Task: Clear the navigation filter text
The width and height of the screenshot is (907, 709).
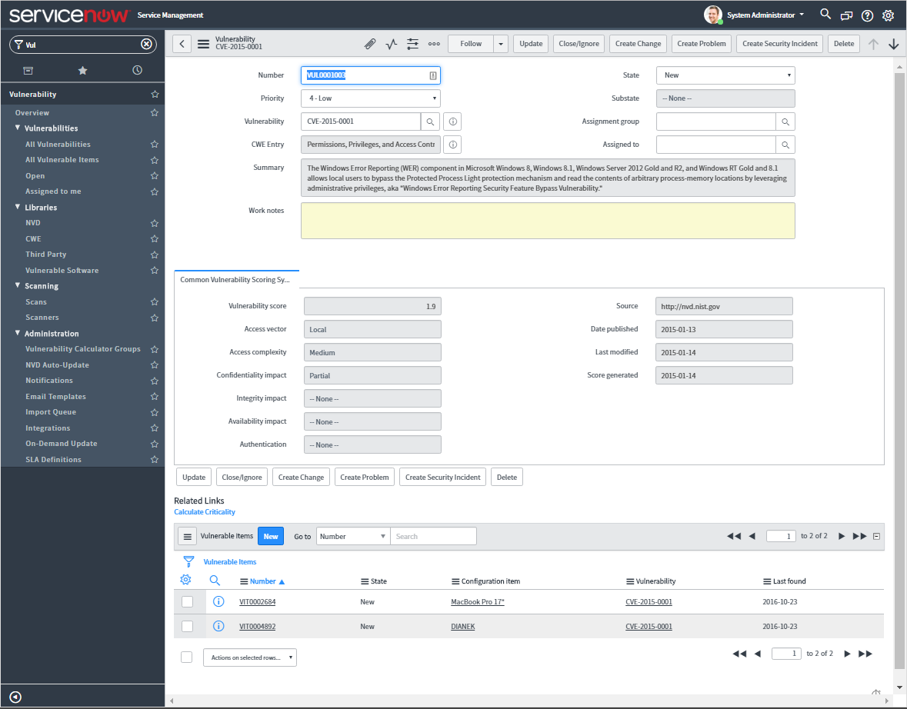Action: [x=146, y=44]
